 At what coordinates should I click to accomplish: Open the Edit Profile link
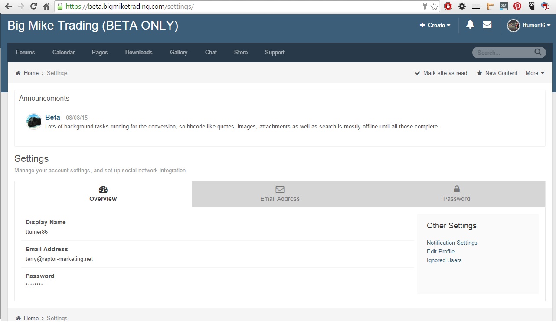441,251
